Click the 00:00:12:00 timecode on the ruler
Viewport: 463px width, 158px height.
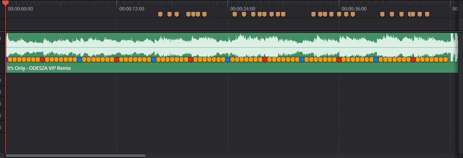click(132, 9)
